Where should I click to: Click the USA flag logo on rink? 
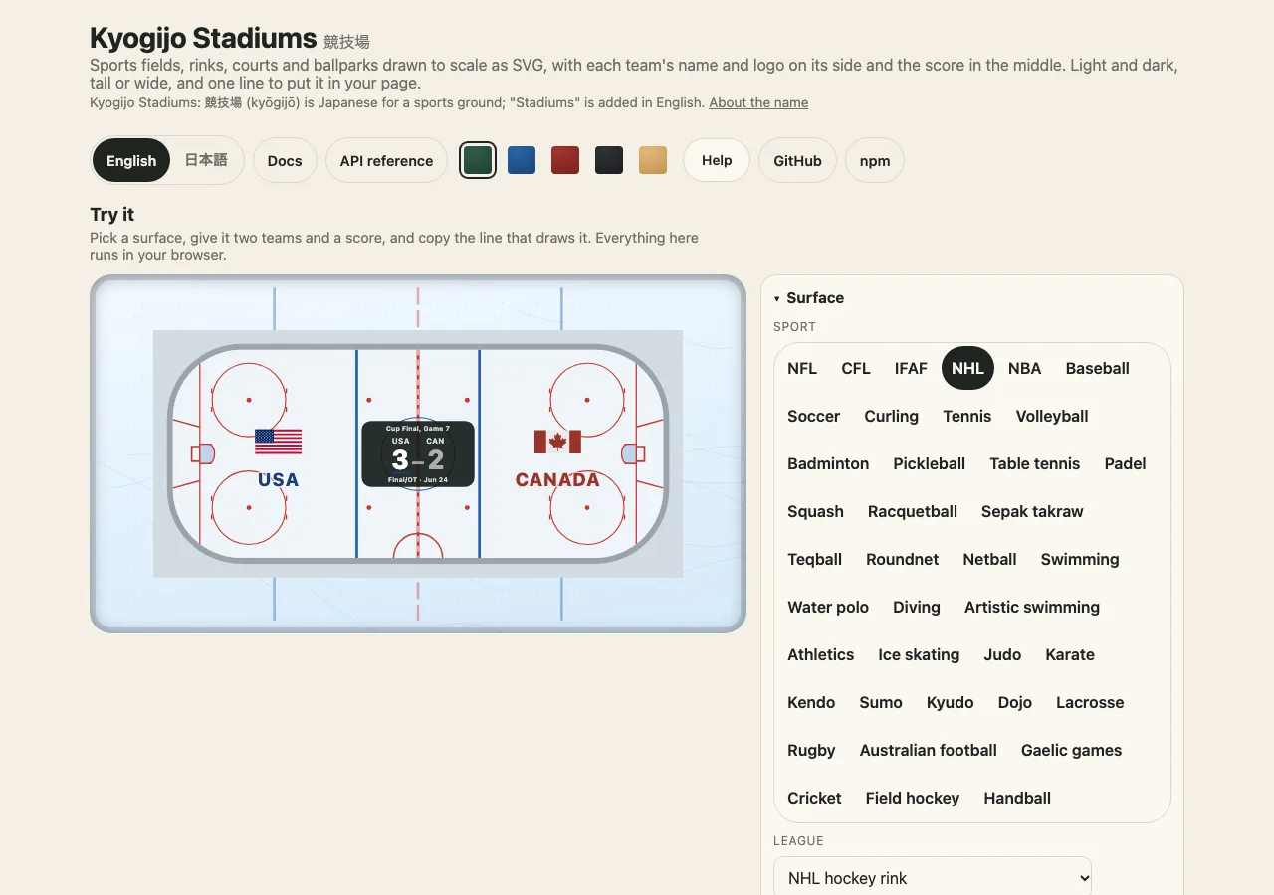[x=278, y=442]
